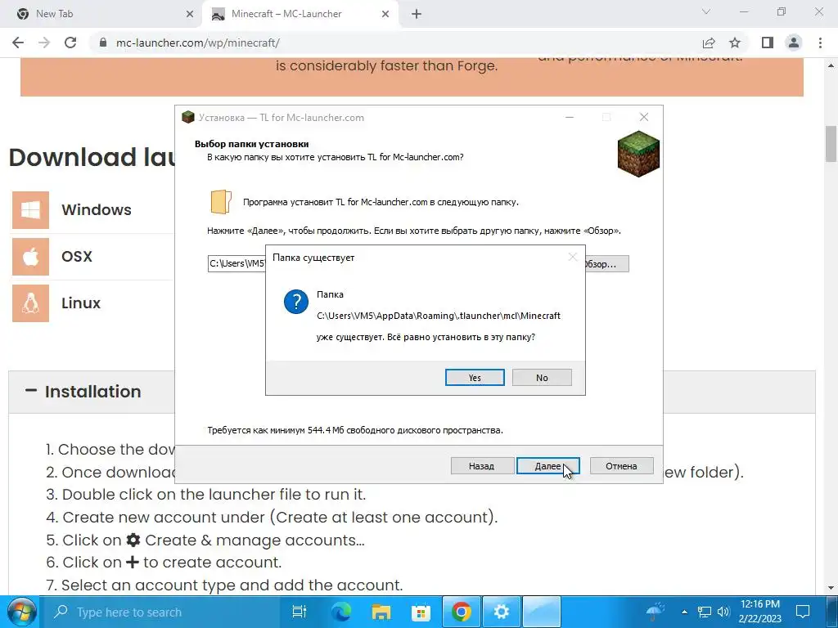This screenshot has height=628, width=838.
Task: Click the Linux penguin icon
Action: click(x=30, y=303)
